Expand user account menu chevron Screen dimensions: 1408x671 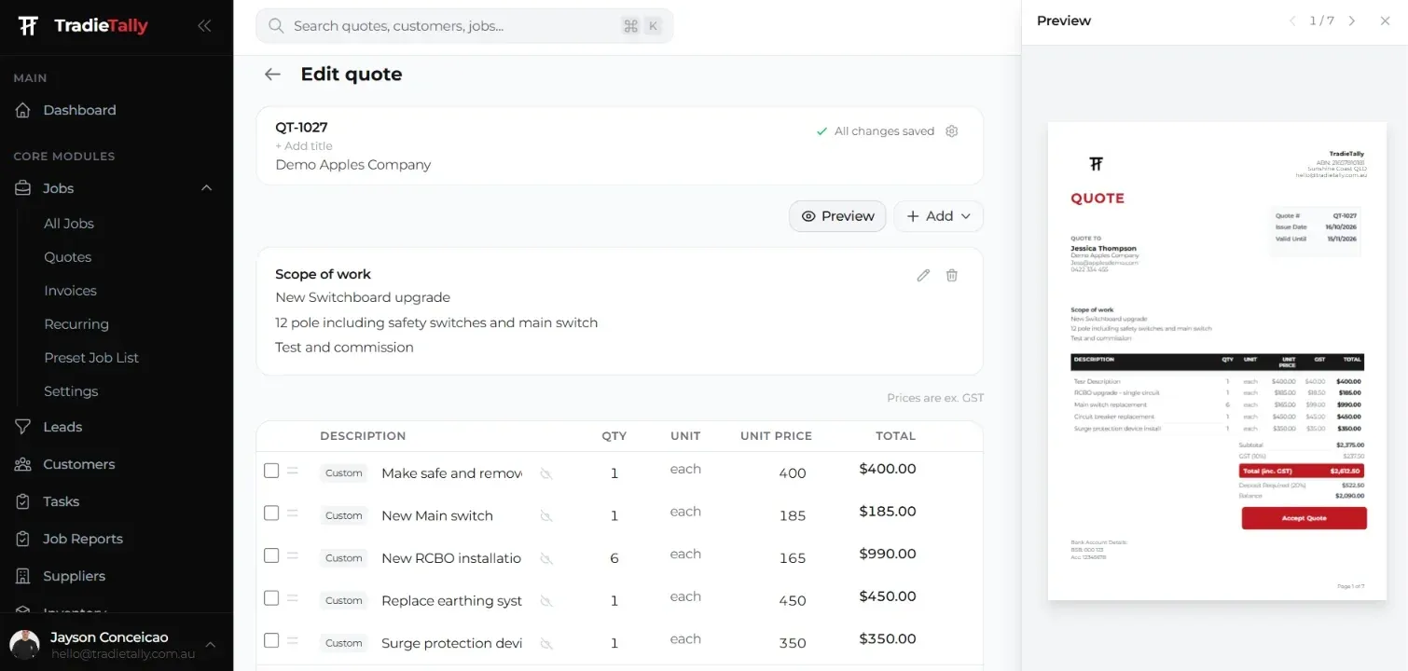[x=210, y=644]
